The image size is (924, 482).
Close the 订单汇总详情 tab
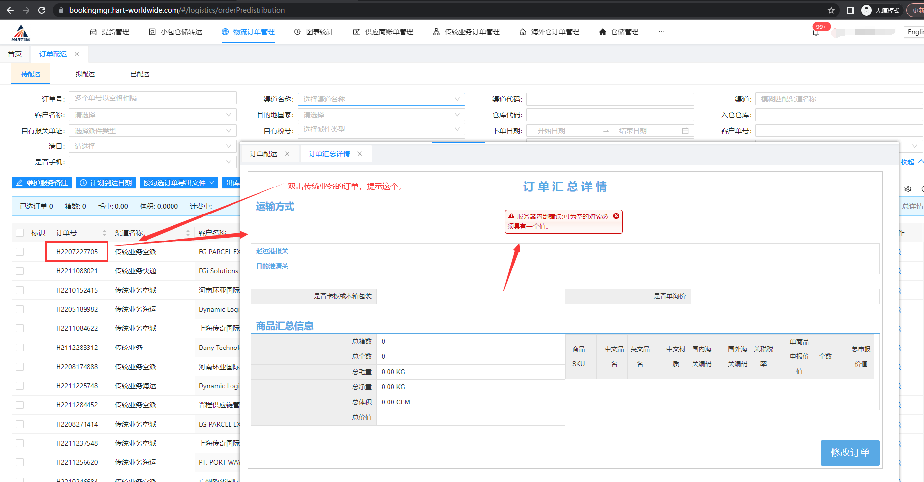pos(360,154)
